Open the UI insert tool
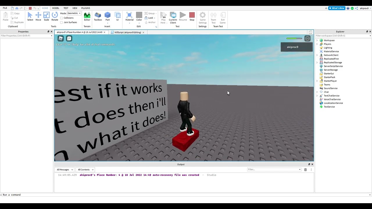 point(117,17)
